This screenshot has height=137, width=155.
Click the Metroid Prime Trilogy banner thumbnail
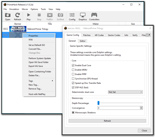18,29
